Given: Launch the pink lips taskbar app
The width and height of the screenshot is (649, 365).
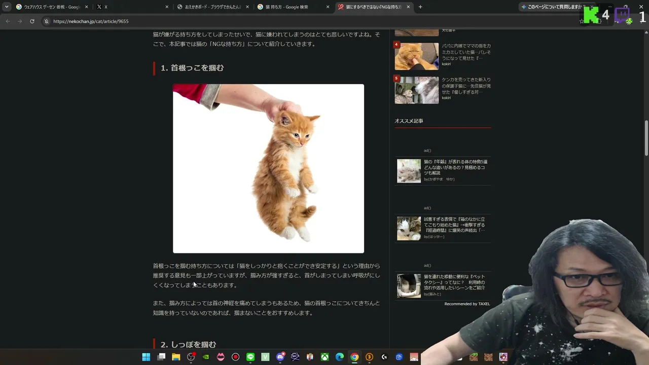Looking at the screenshot, I should click(221, 357).
